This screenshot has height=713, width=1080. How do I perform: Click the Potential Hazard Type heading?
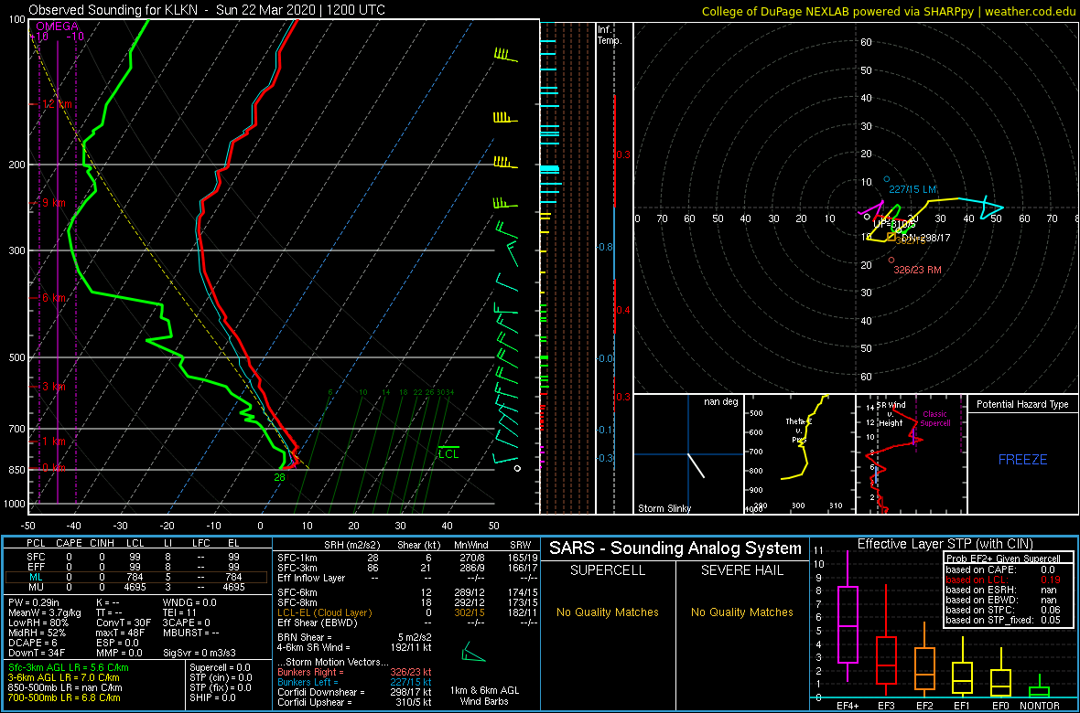pos(1023,404)
